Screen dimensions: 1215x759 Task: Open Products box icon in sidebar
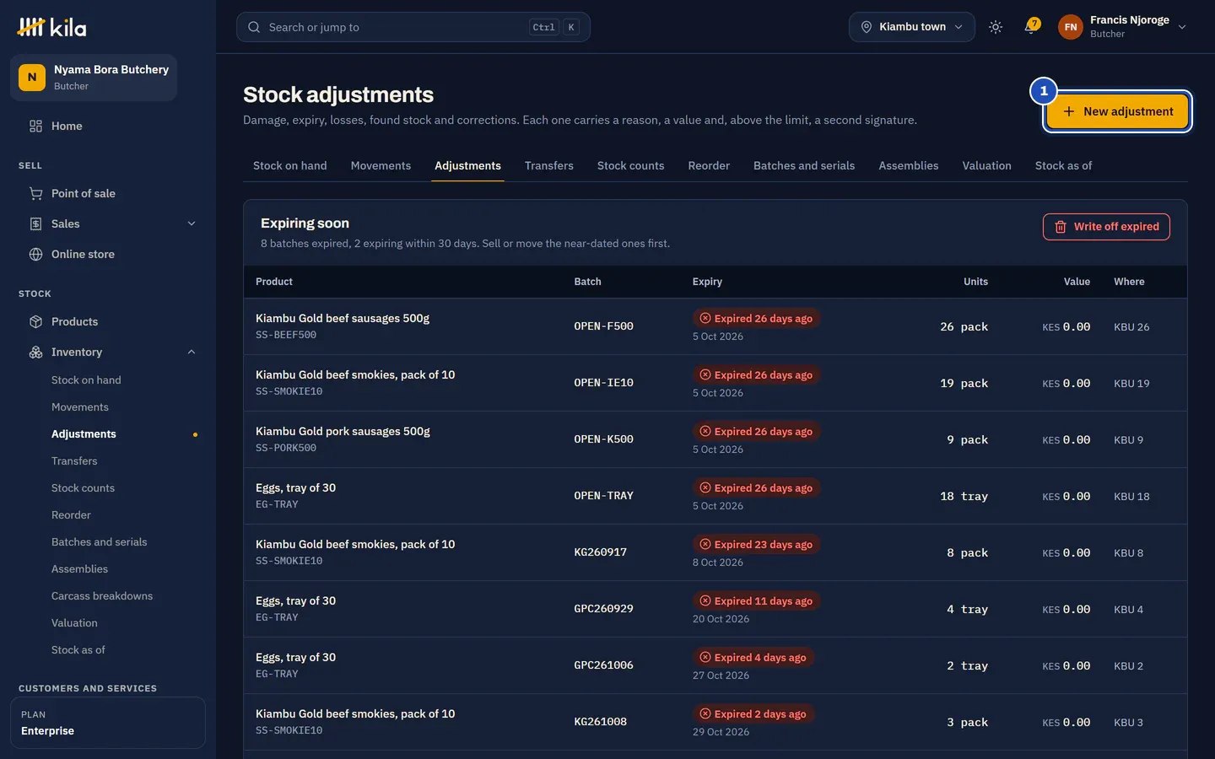[x=35, y=321]
